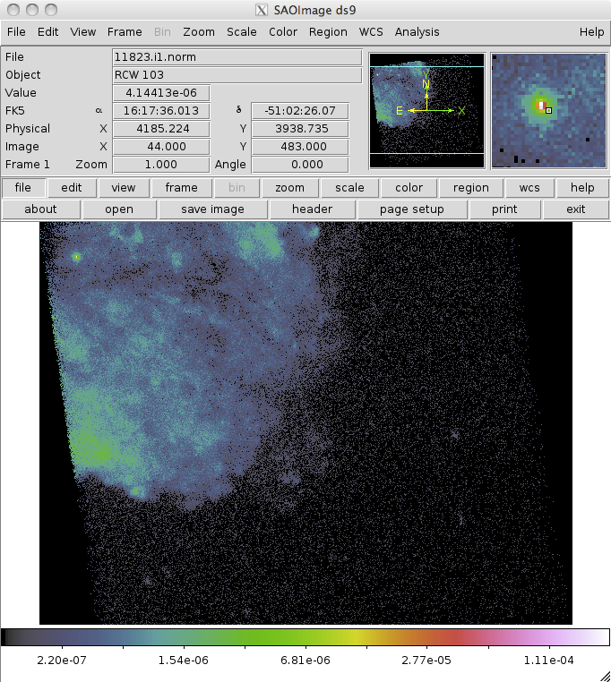Open the Help menu
611x682 pixels.
point(591,31)
